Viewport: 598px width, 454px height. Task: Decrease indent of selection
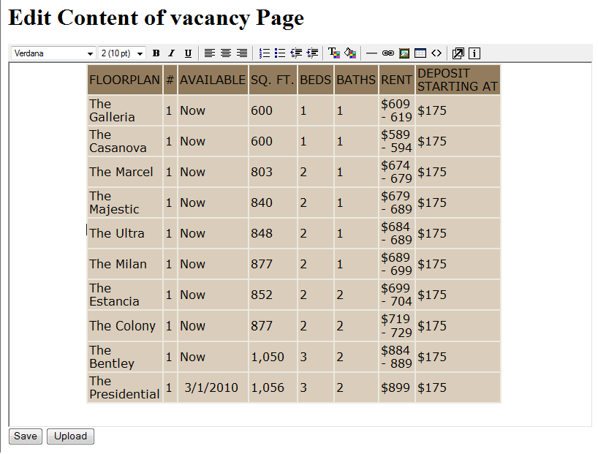point(296,53)
